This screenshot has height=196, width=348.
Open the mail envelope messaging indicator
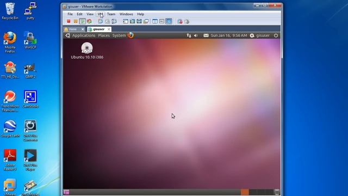[206, 35]
